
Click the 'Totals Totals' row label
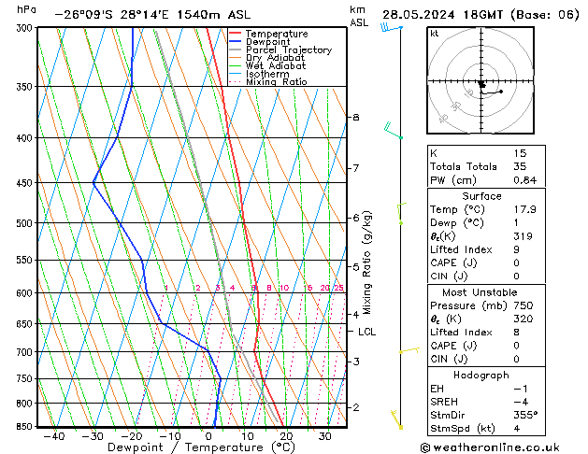coord(464,166)
